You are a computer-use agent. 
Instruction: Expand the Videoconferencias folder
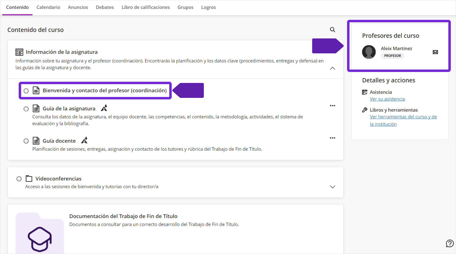click(x=332, y=187)
